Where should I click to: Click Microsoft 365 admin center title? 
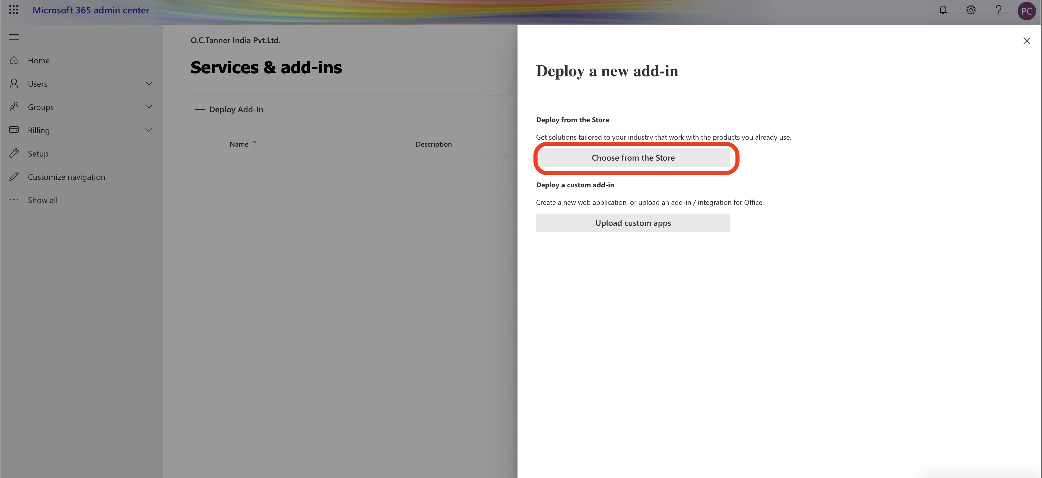[x=91, y=10]
